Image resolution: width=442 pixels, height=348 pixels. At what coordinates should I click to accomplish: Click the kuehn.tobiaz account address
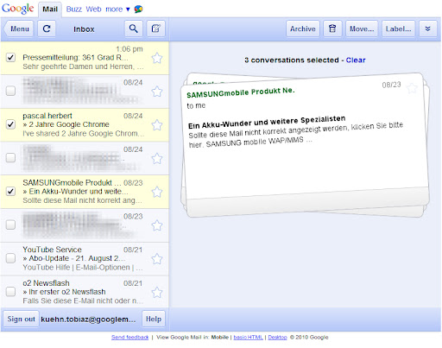click(88, 320)
